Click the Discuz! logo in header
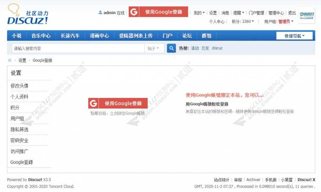Image resolution: width=321 pixels, height=192 pixels. pos(28,14)
